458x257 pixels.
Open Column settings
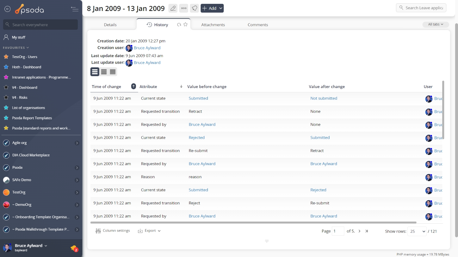[113, 231]
